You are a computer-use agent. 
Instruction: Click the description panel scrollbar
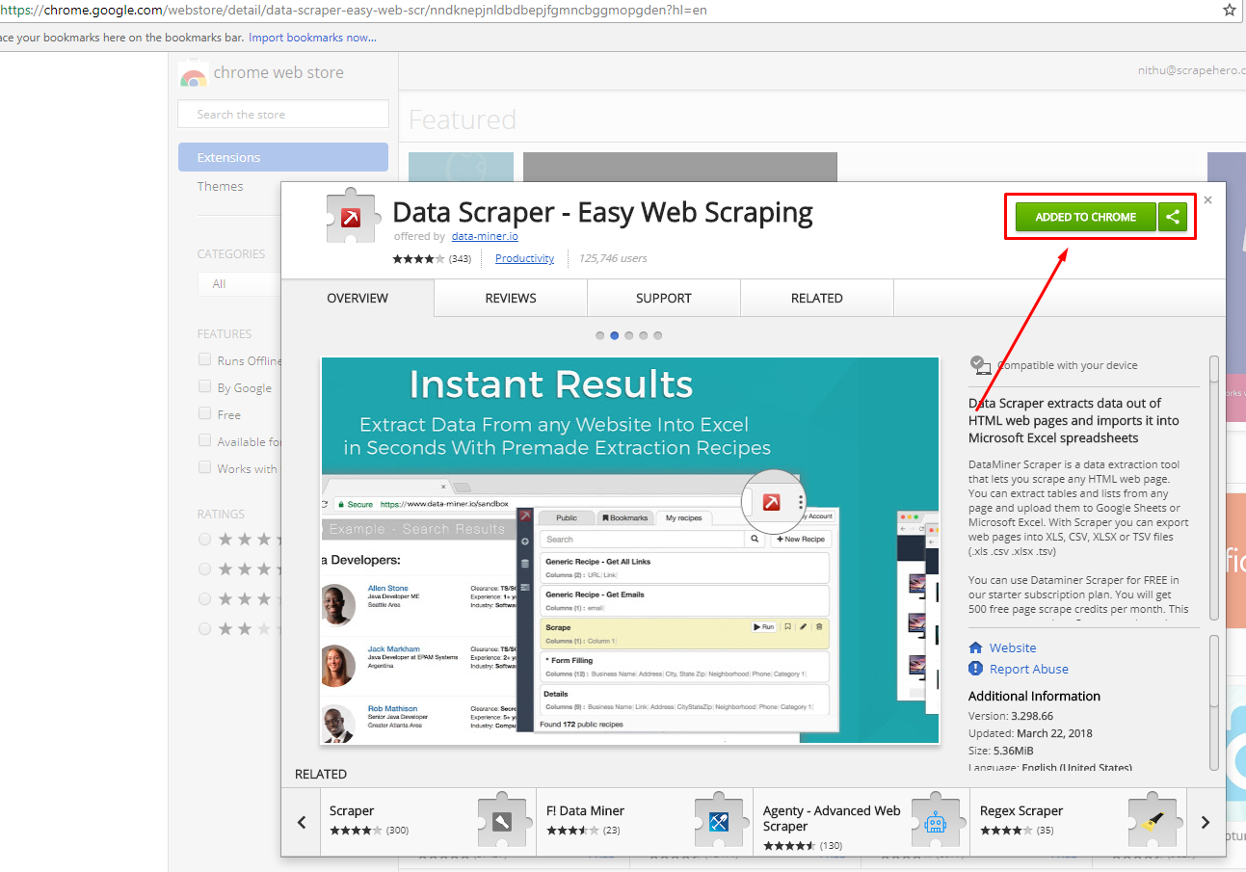(1214, 489)
